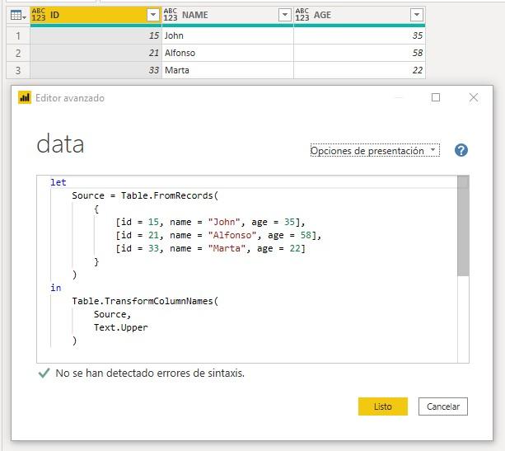Click the data query name heading
Viewport: 505px width, 451px height.
(60, 143)
